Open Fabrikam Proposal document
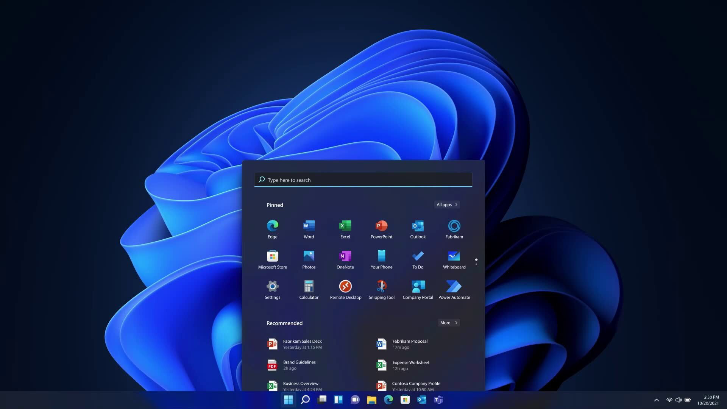The height and width of the screenshot is (409, 727). pyautogui.click(x=409, y=343)
